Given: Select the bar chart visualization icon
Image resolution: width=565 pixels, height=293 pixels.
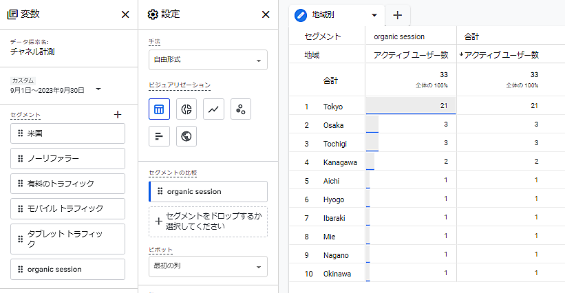Looking at the screenshot, I should 159,136.
